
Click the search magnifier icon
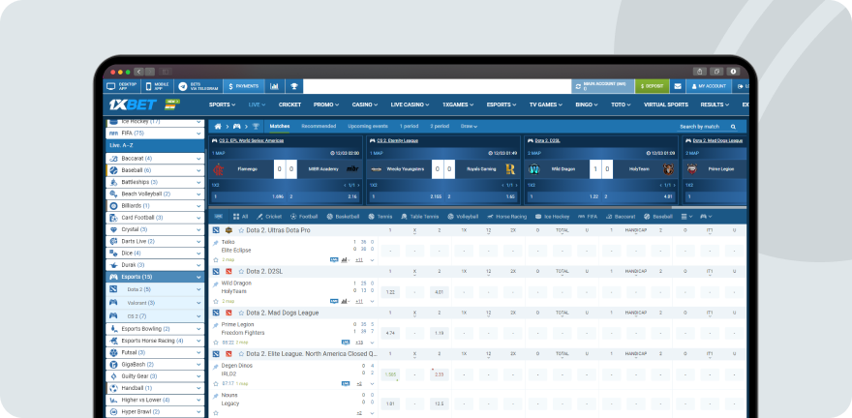point(733,127)
